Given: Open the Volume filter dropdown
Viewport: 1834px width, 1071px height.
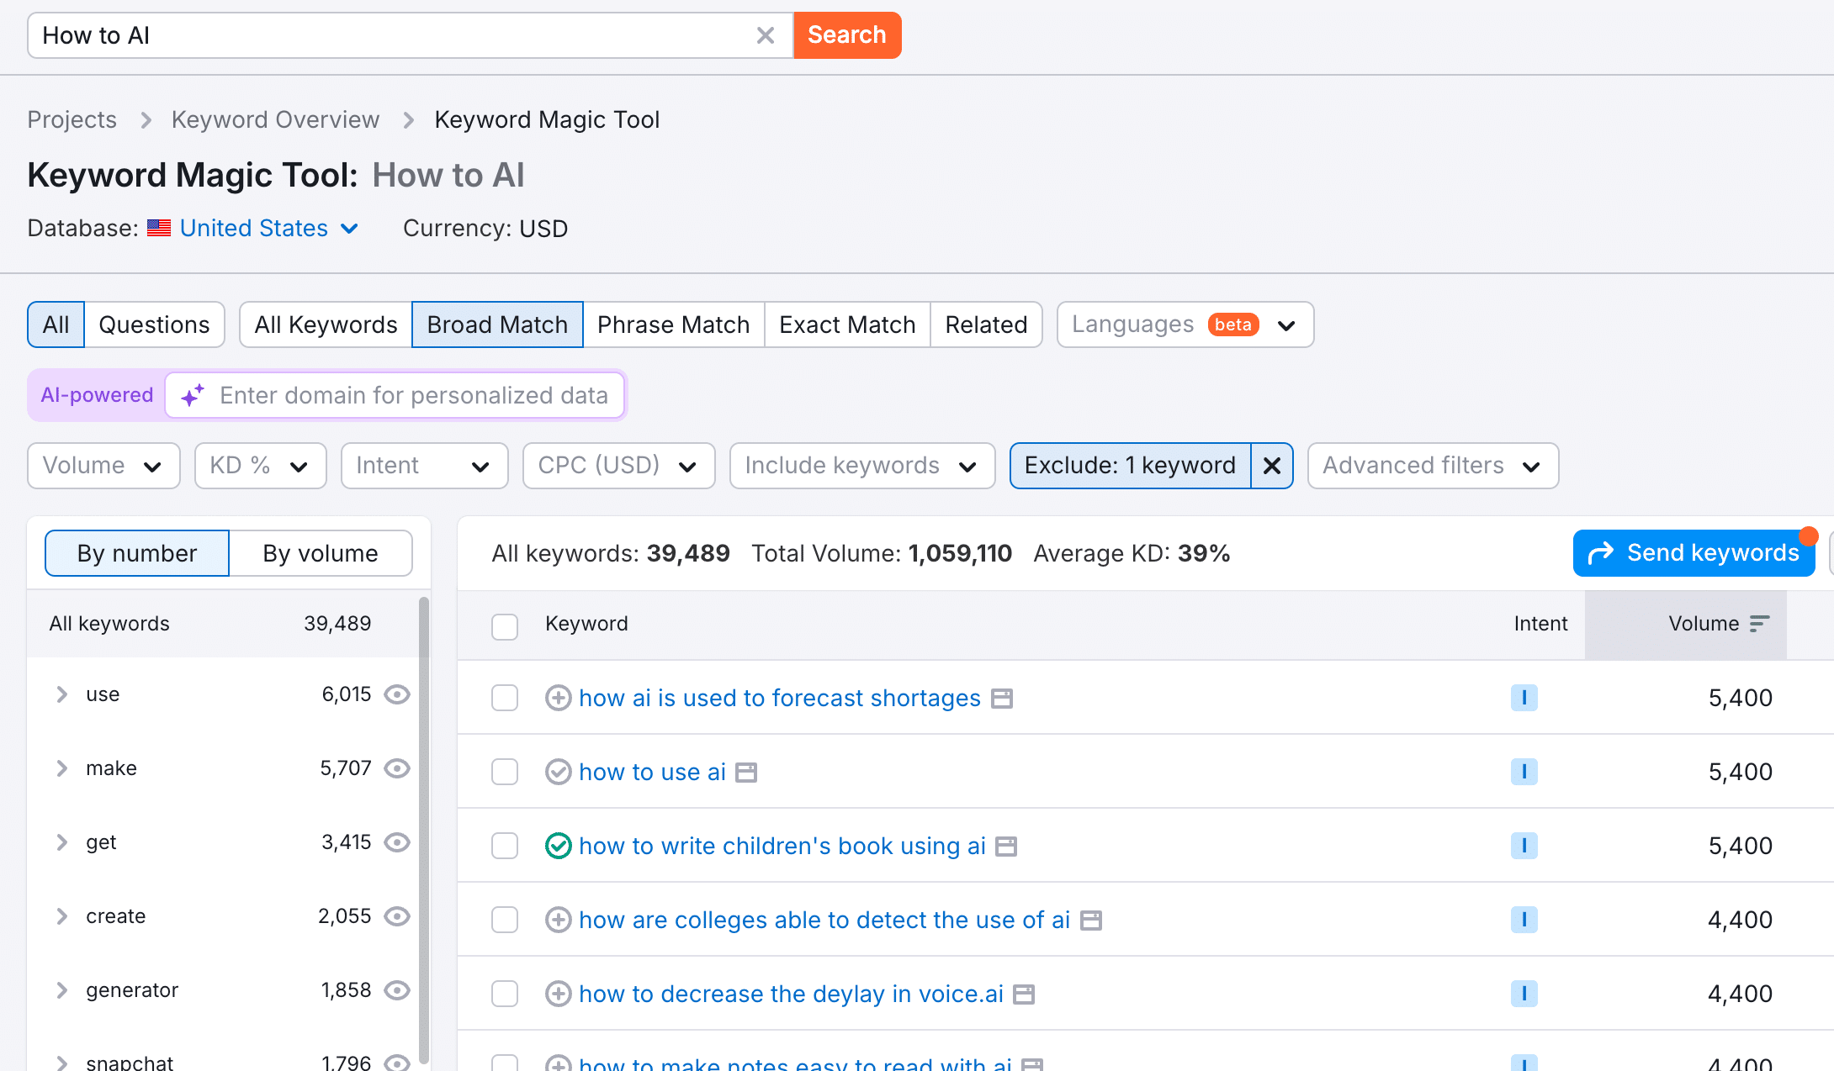Looking at the screenshot, I should coord(102,466).
